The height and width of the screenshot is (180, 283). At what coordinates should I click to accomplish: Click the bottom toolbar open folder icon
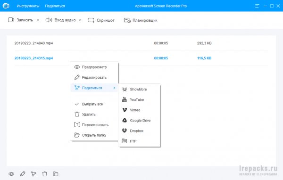[x=56, y=174]
